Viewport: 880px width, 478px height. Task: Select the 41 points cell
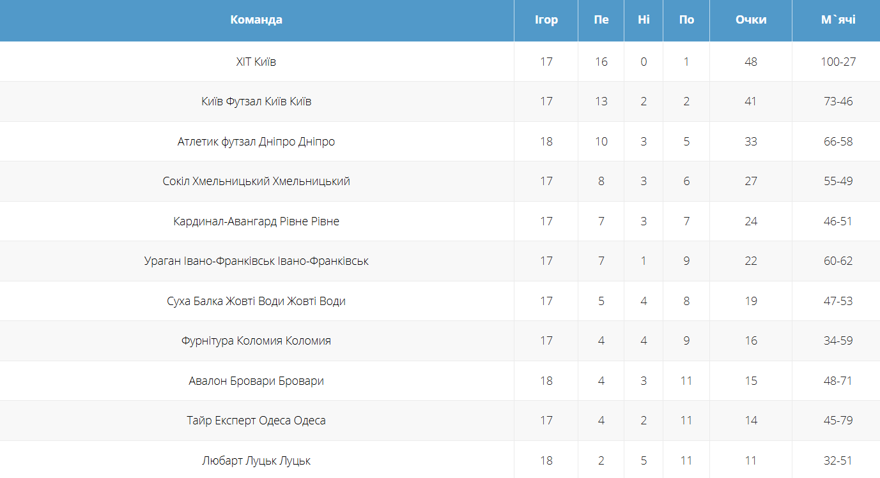(x=750, y=101)
